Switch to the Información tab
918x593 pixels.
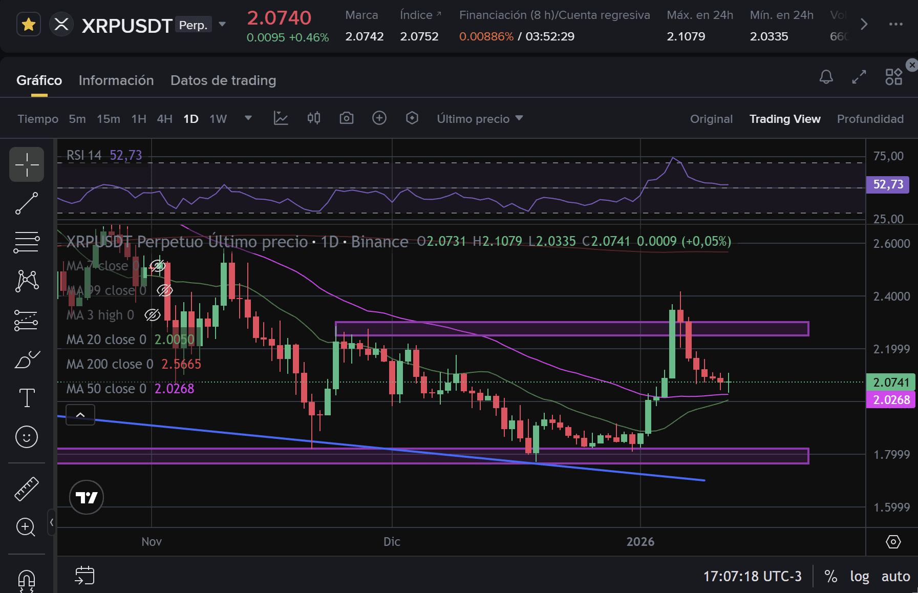pyautogui.click(x=116, y=80)
